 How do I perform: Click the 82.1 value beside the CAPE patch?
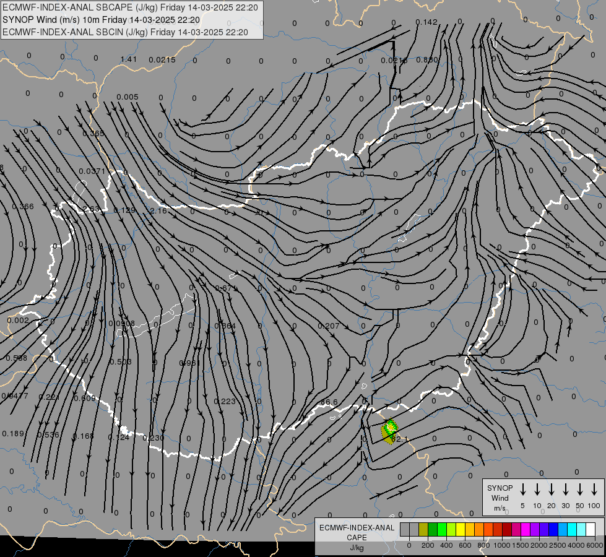(x=399, y=439)
